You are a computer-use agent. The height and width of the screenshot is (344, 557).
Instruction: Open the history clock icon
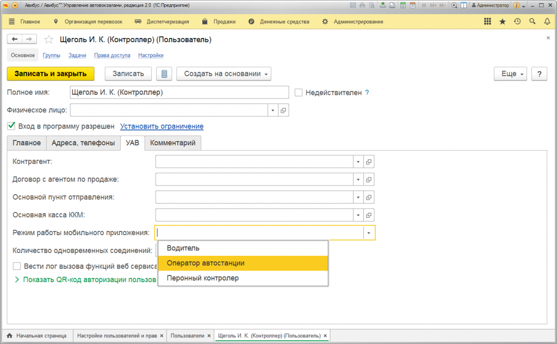(x=517, y=22)
